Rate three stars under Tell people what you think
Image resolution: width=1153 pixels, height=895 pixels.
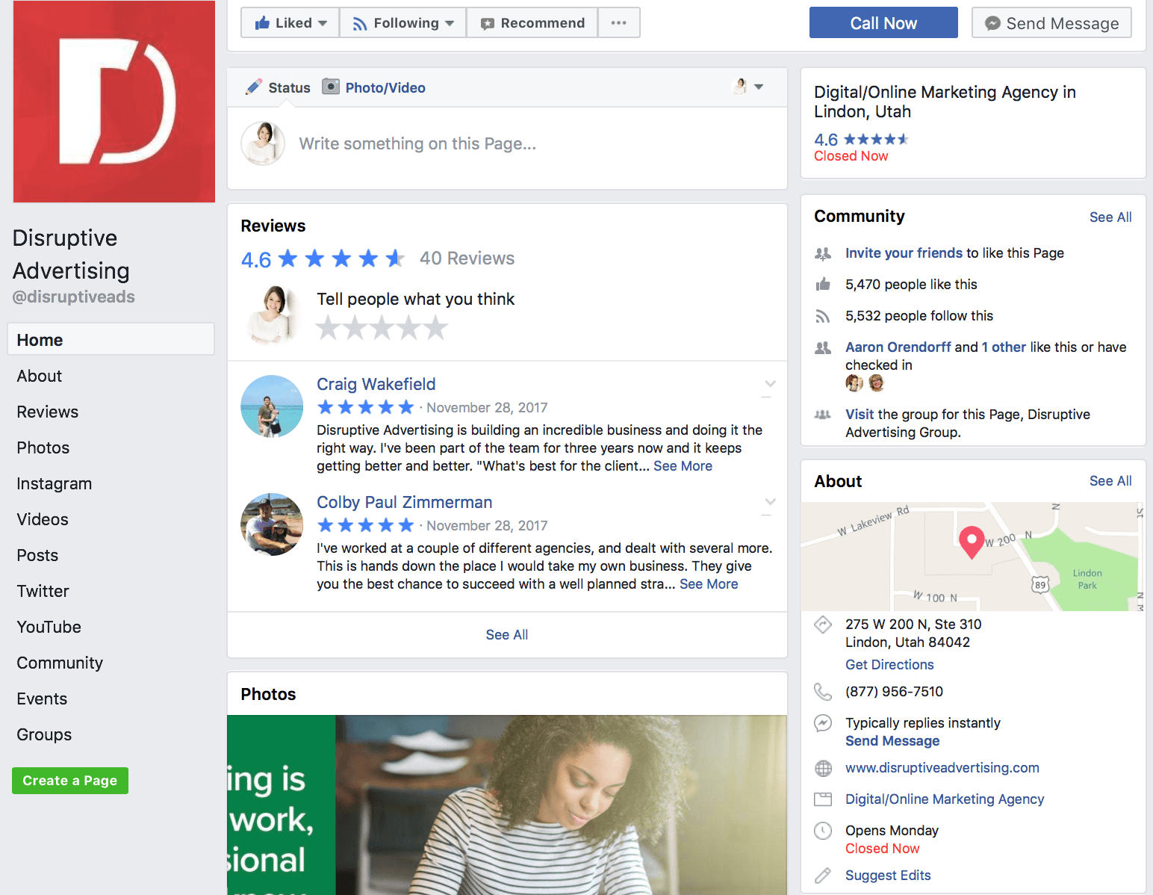click(x=382, y=327)
